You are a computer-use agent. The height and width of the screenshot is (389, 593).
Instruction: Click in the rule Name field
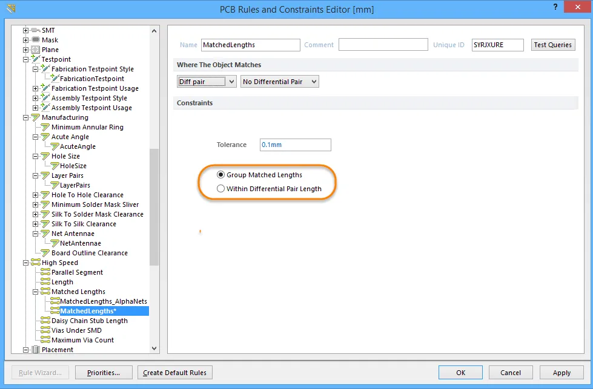click(250, 45)
